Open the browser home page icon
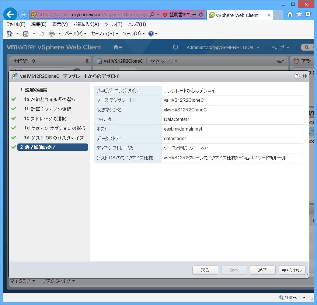 pyautogui.click(x=290, y=14)
